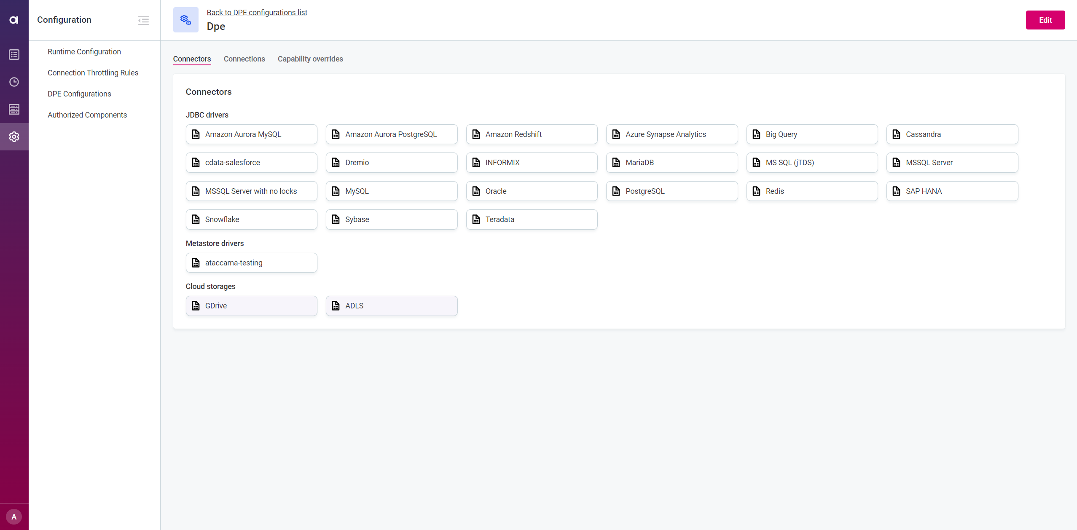Follow the Back to DPE configurations list link

coord(257,12)
